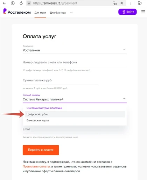Screen dimensions: 147x180
Task: Open the Правилами оплаты link
Action: tap(36, 167)
